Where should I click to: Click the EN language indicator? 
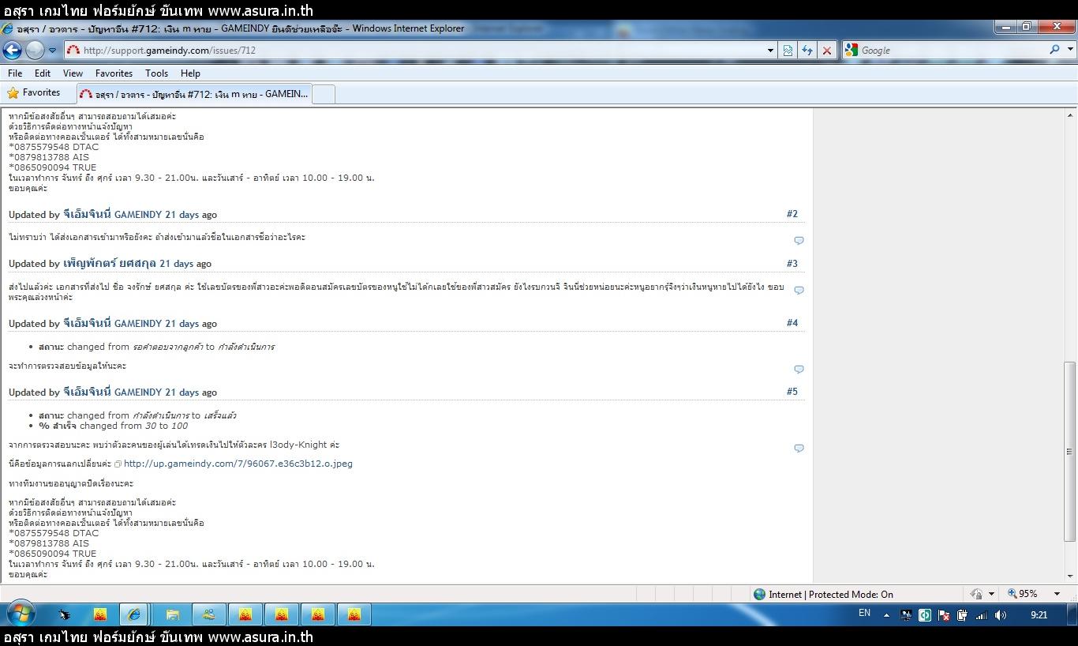[864, 614]
